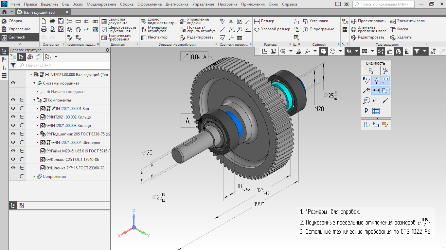The image size is (446, 250).
Task: Open the Инспектор attribute tool
Action: (x=154, y=38)
